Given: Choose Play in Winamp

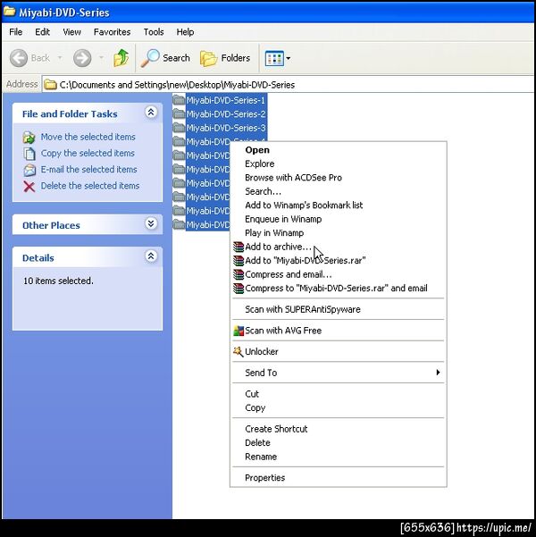Looking at the screenshot, I should [338, 233].
